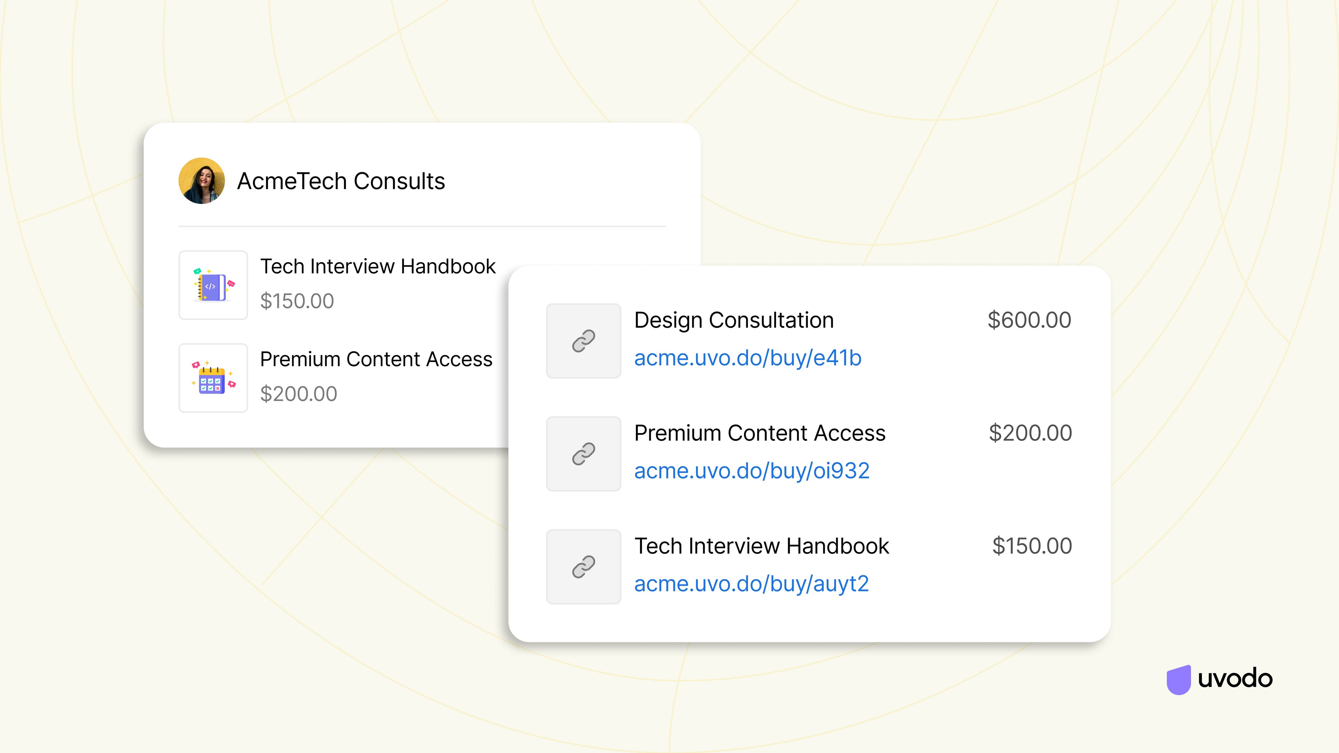Click the AcmeTech Consults store name
The width and height of the screenshot is (1339, 753).
(x=341, y=181)
